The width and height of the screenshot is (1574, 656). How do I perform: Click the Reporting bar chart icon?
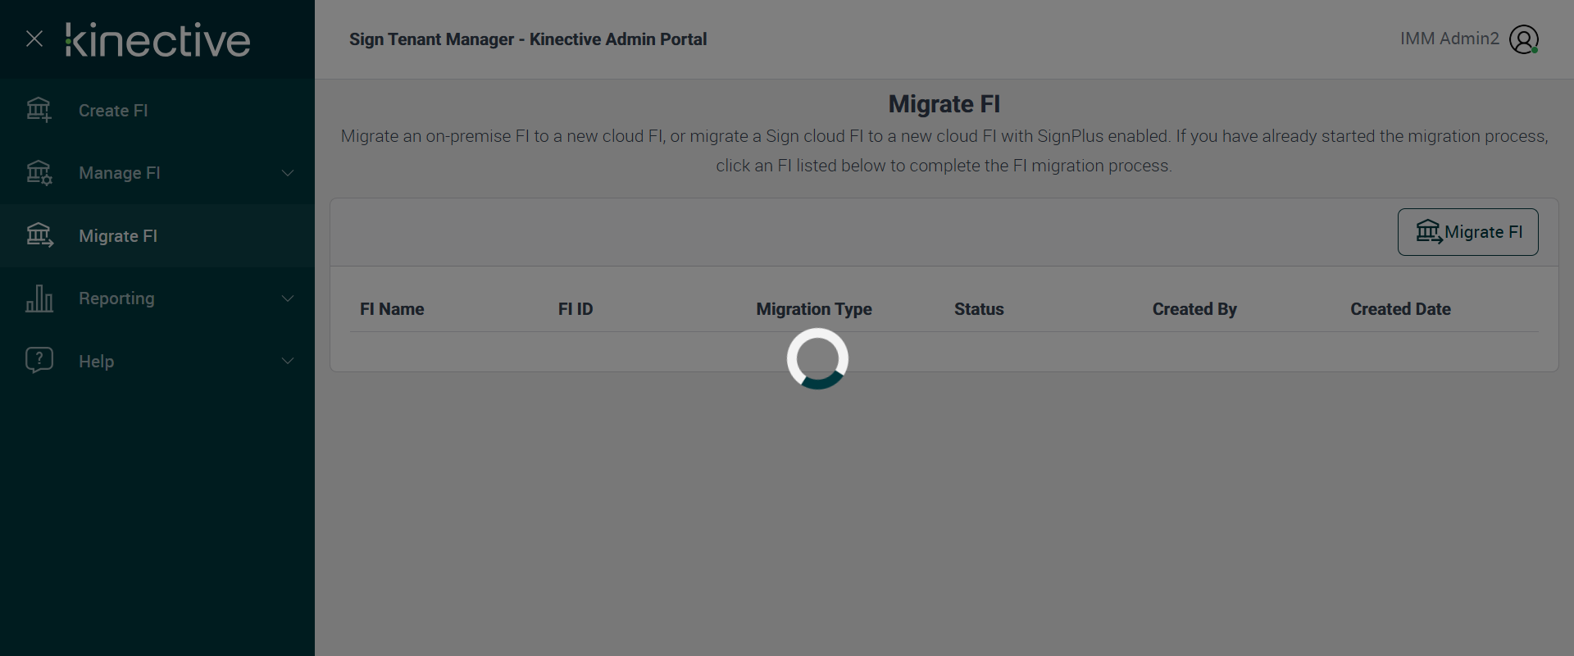click(x=39, y=298)
